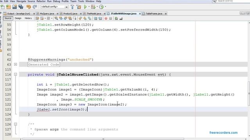Expand Generated Code fold at line 63
This screenshot has height=140, width=250.
point(16,65)
